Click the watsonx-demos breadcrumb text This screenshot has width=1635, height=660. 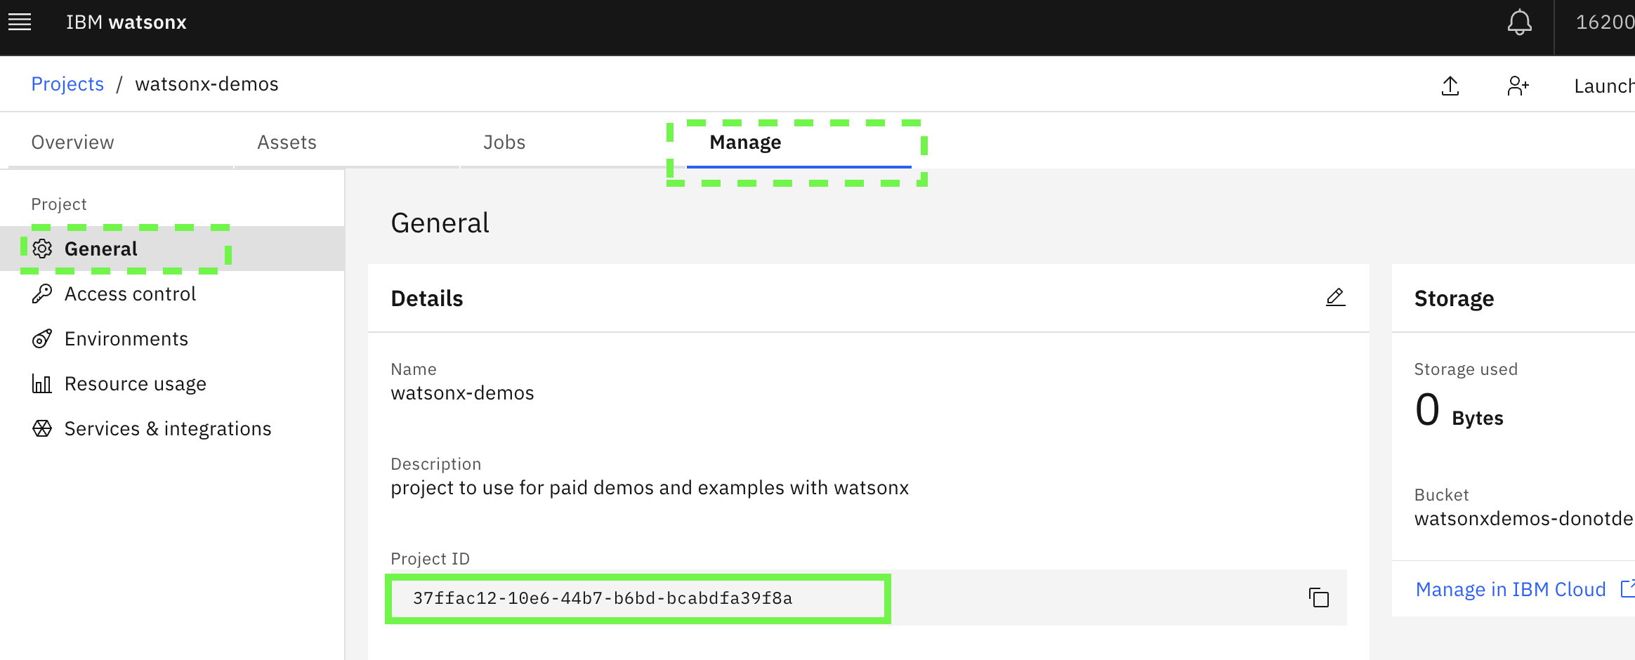coord(206,84)
